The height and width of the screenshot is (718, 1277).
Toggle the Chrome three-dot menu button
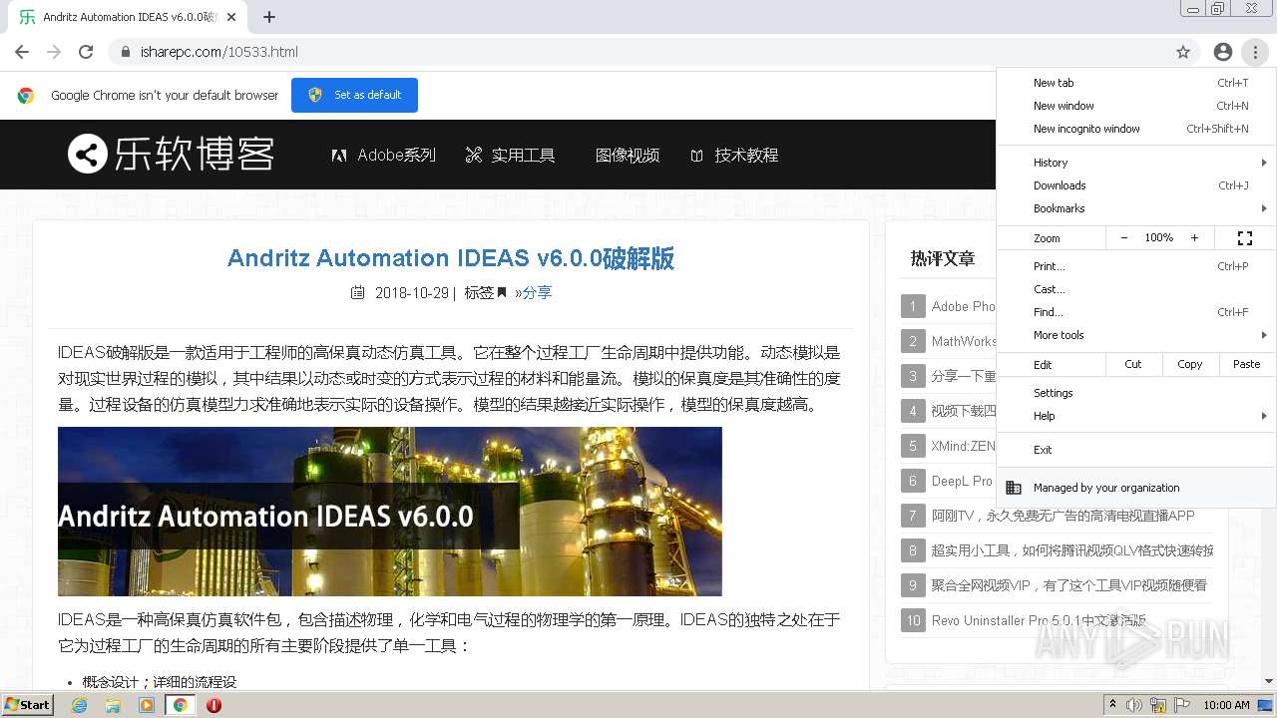[1255, 52]
